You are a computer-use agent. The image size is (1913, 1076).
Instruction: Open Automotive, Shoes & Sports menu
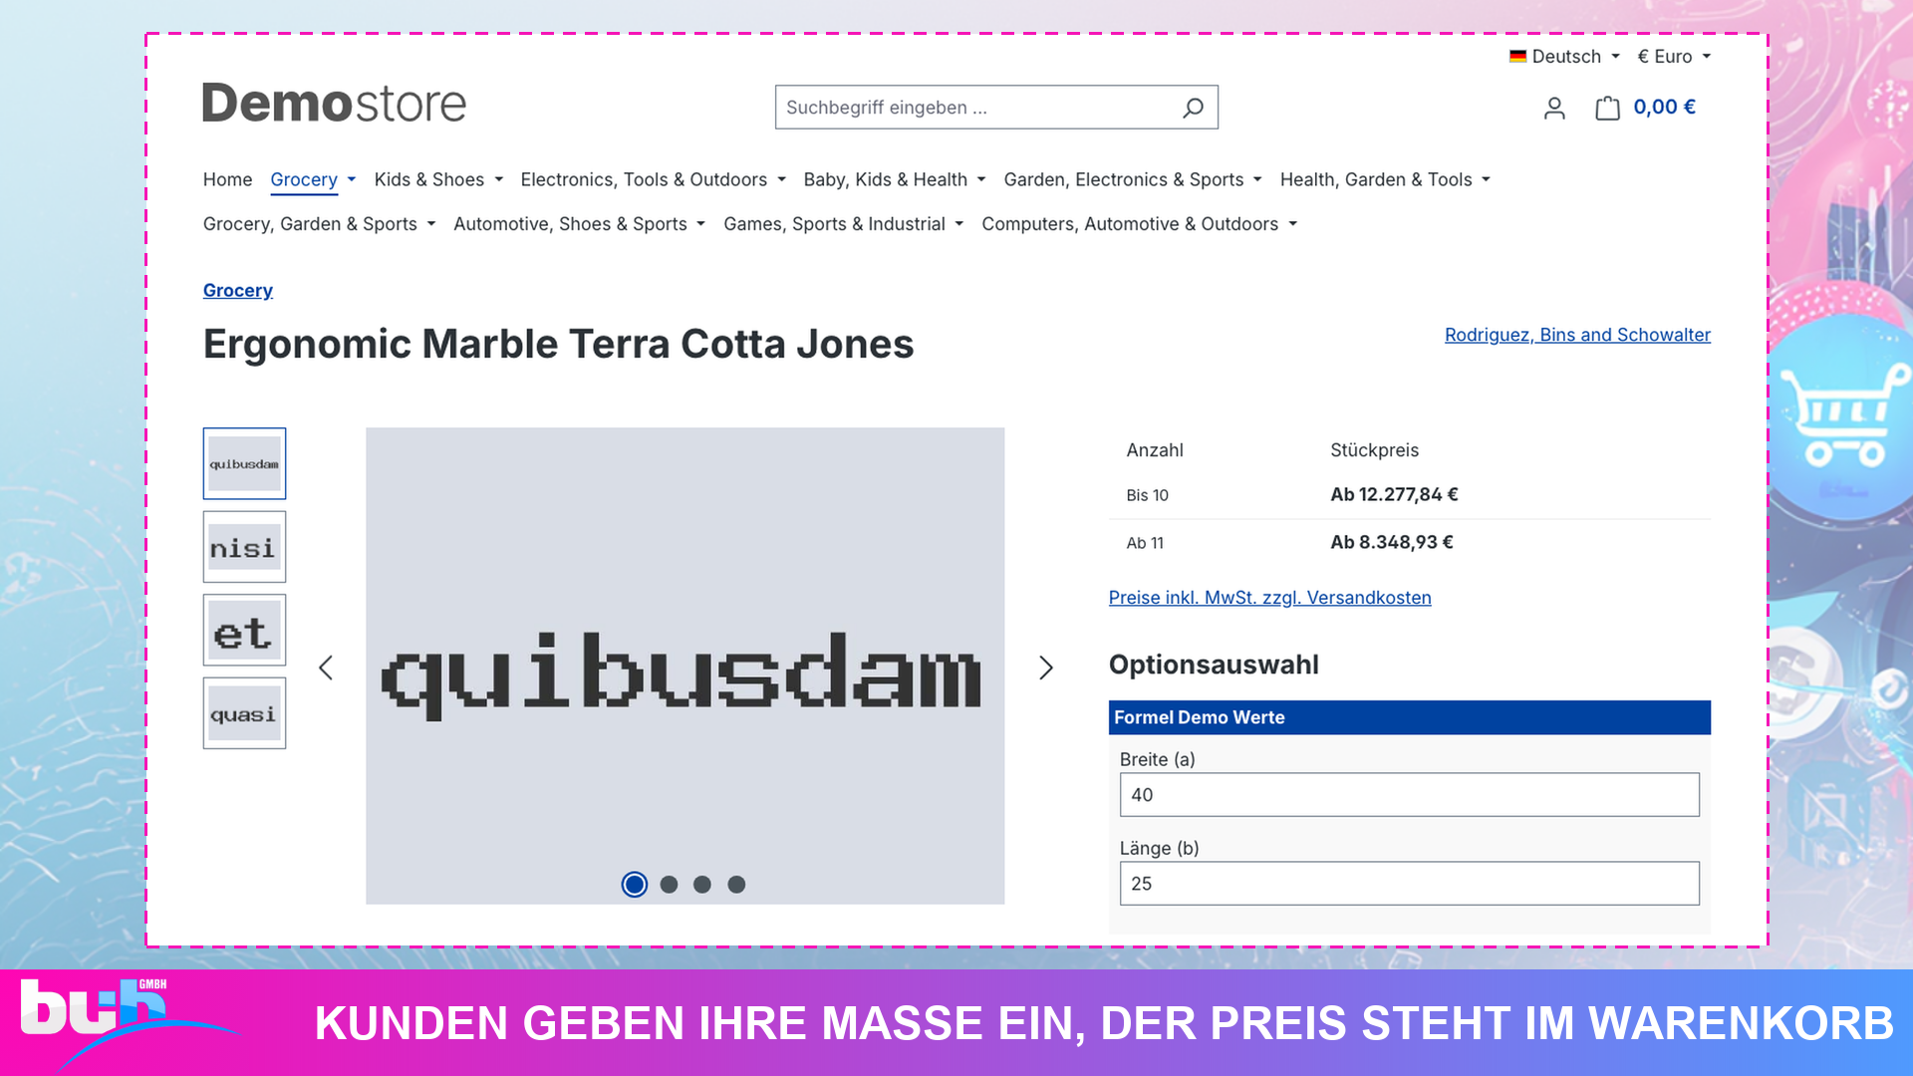(579, 224)
